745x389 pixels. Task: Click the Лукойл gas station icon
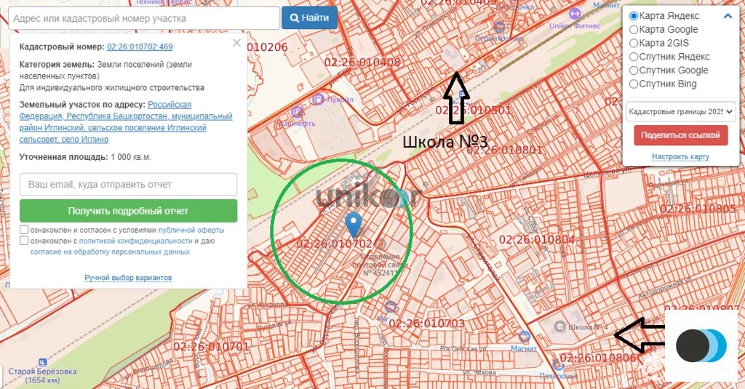click(317, 100)
